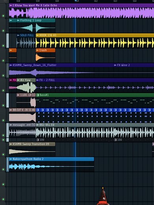Select the white 002-VCL ED waveform
The width and height of the screenshot is (154, 205).
[95, 132]
